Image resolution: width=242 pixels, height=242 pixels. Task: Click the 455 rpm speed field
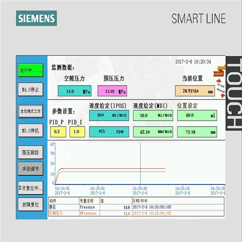pyautogui.click(x=109, y=132)
